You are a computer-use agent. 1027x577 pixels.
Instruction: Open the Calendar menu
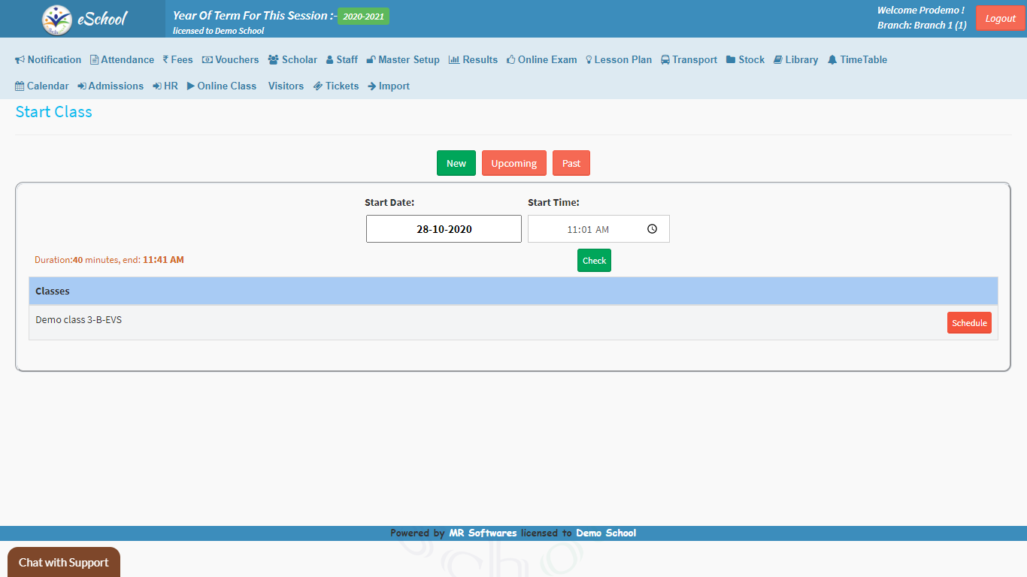(42, 86)
